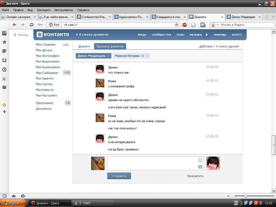Open the emoji smiley picker in message box
The height and width of the screenshot is (207, 276).
200,160
